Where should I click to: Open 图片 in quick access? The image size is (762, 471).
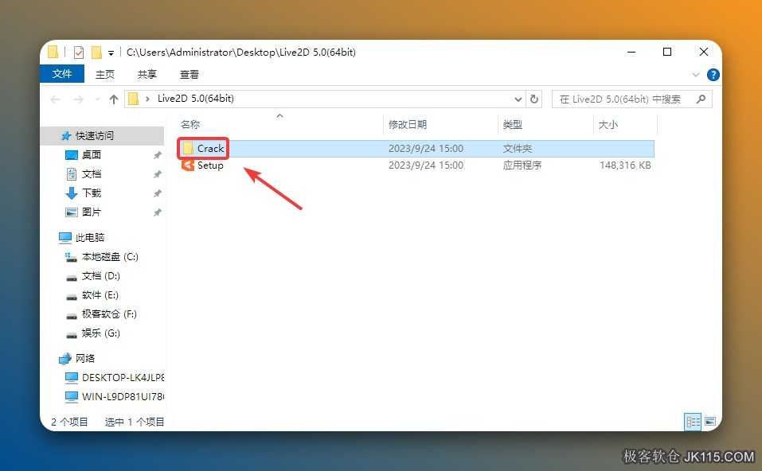[92, 212]
